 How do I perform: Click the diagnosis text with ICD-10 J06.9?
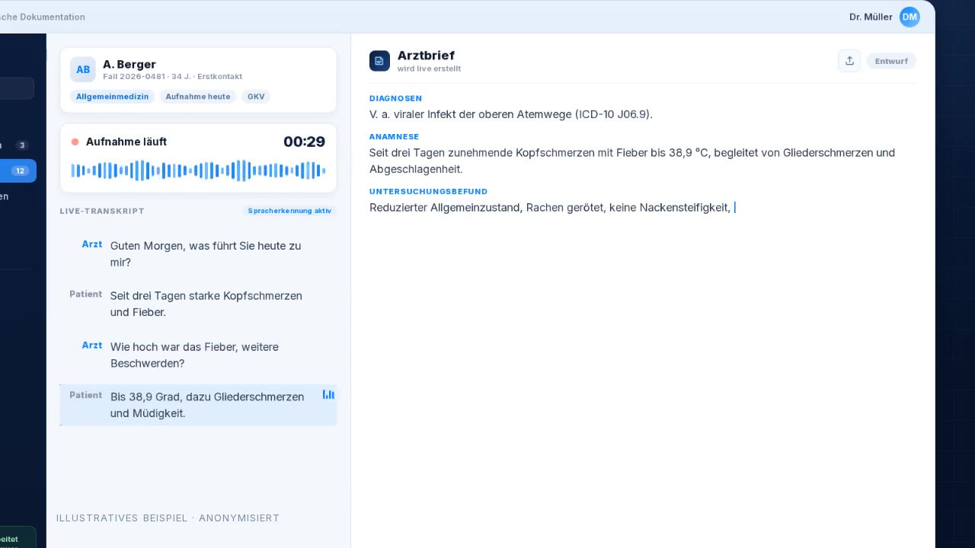click(x=511, y=114)
